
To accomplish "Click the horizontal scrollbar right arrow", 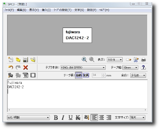I will pos(145,110).
